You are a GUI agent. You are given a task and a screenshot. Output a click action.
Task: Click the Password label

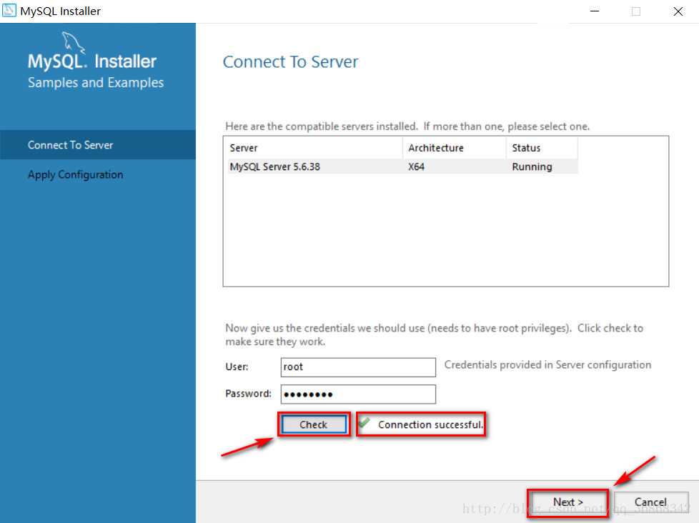[x=248, y=394]
